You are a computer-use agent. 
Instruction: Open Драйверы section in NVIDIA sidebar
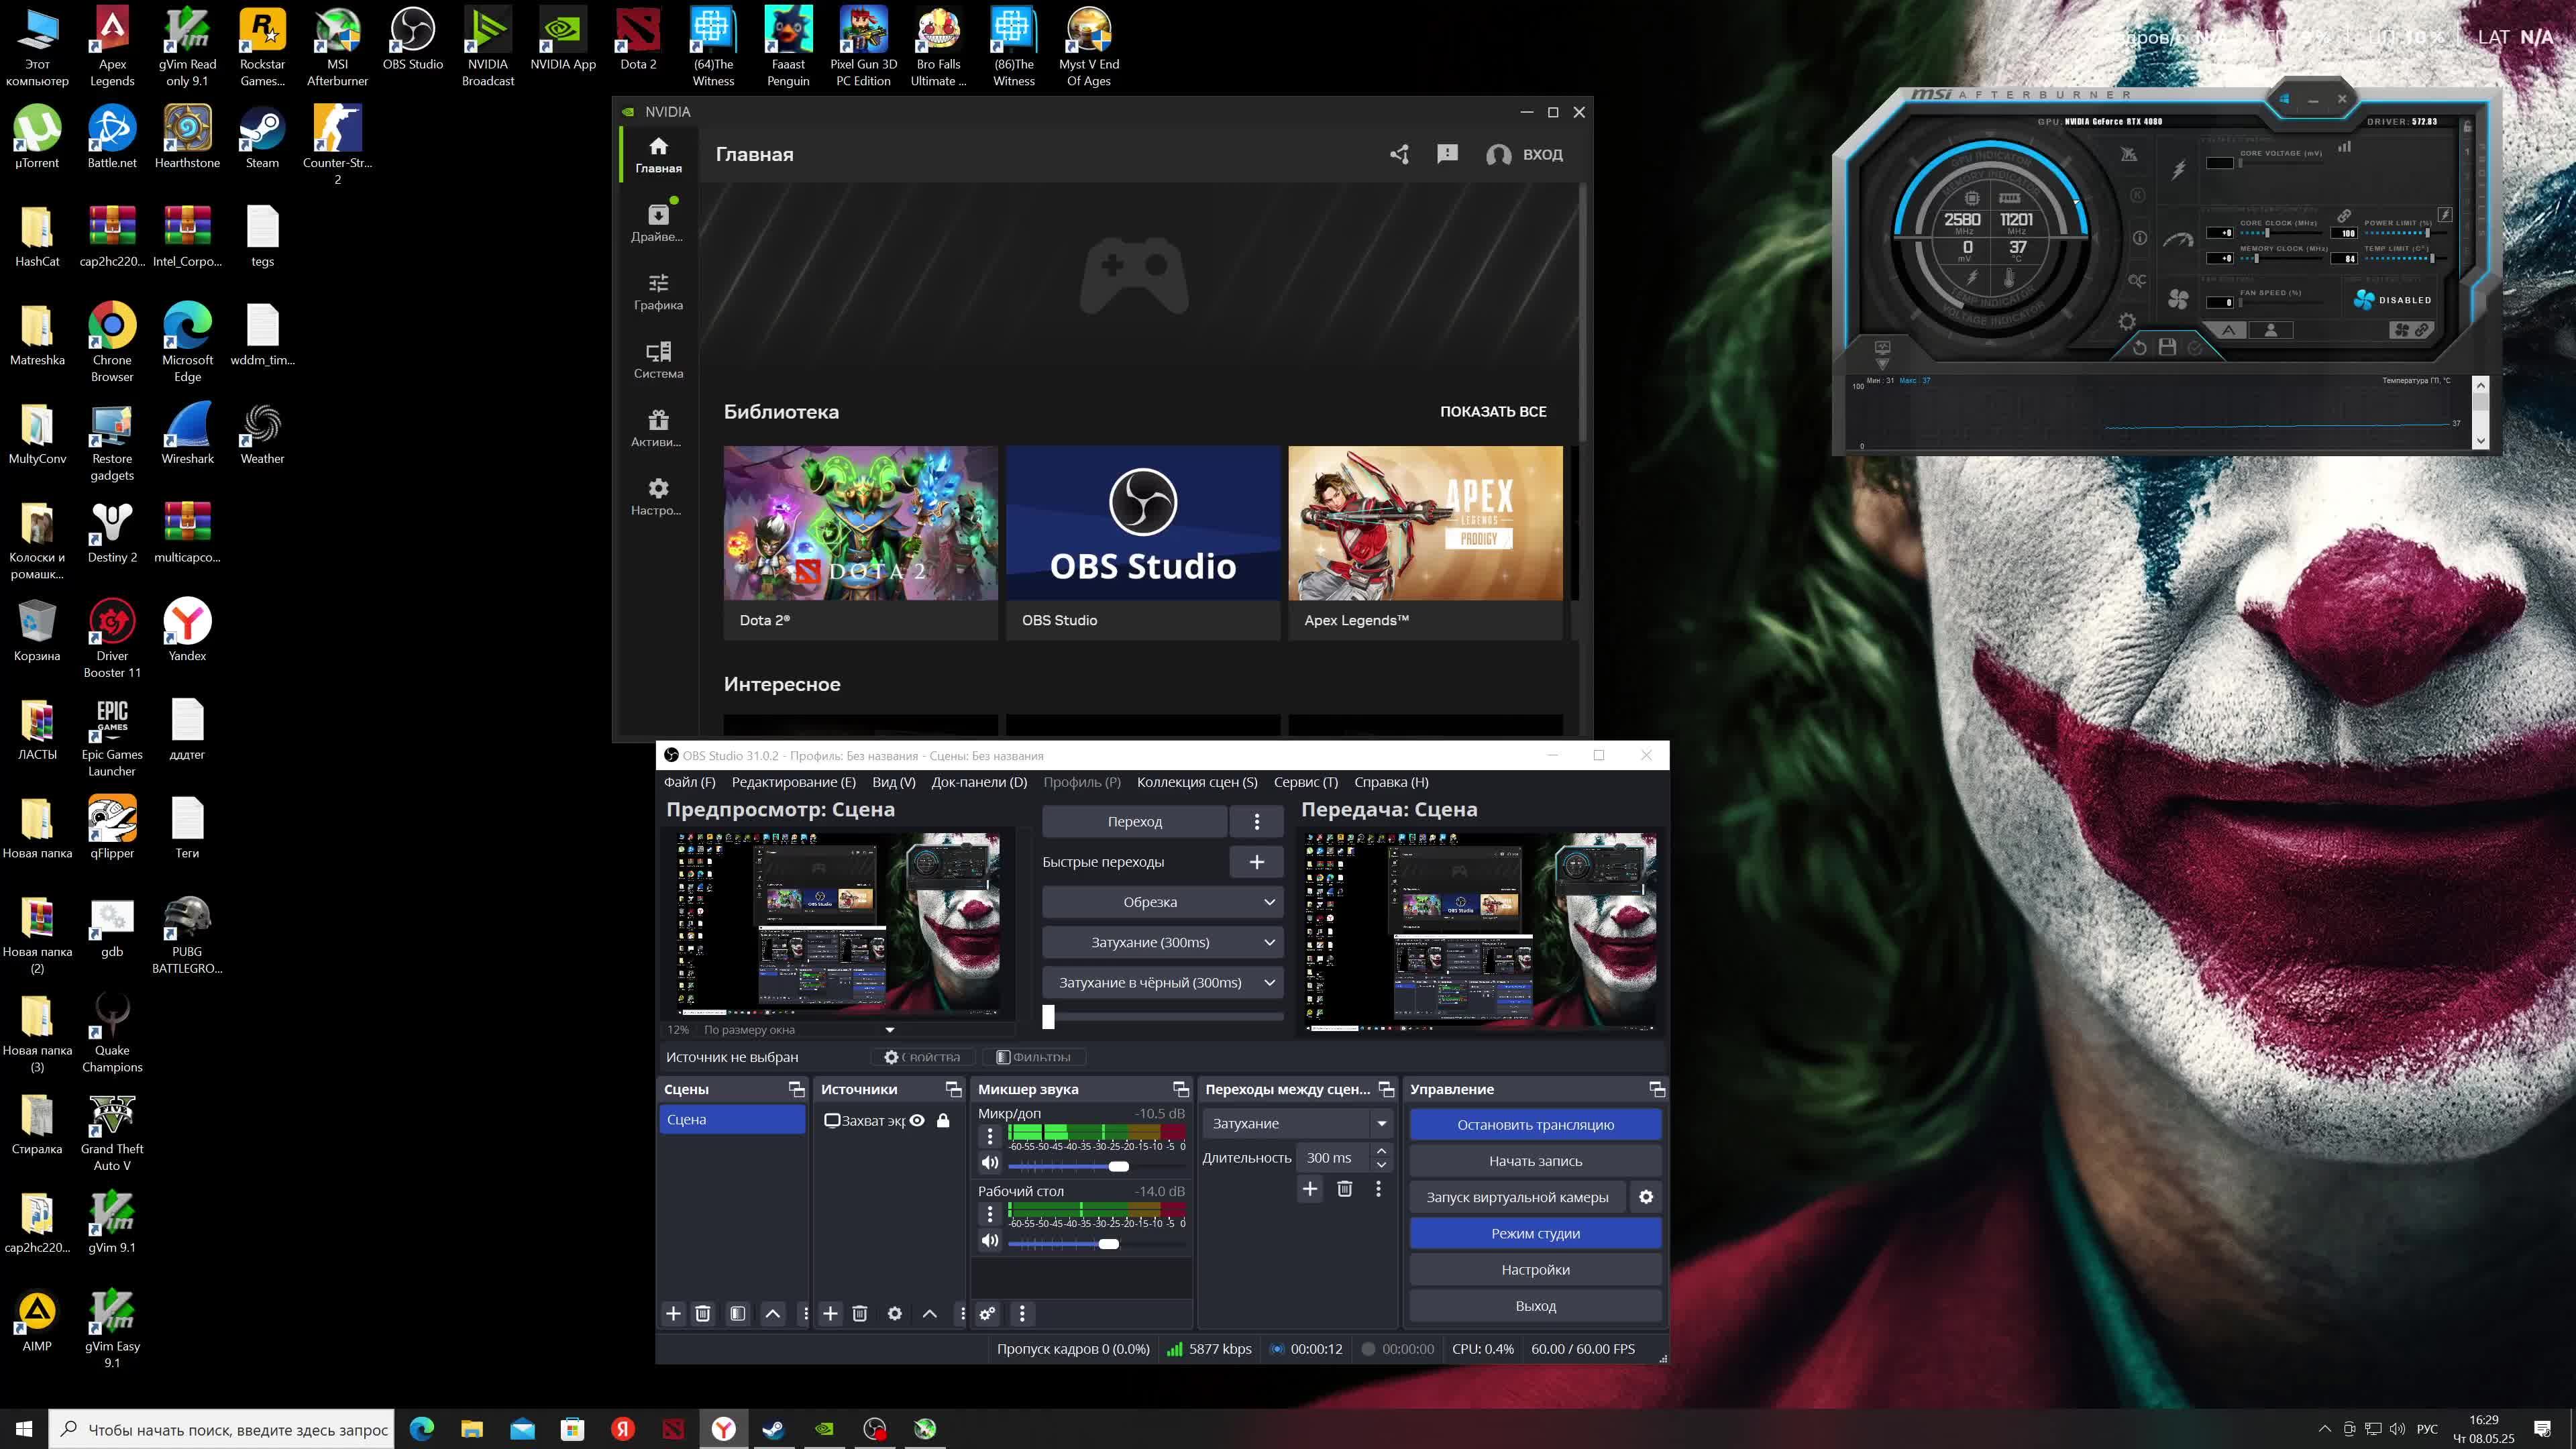(x=658, y=223)
